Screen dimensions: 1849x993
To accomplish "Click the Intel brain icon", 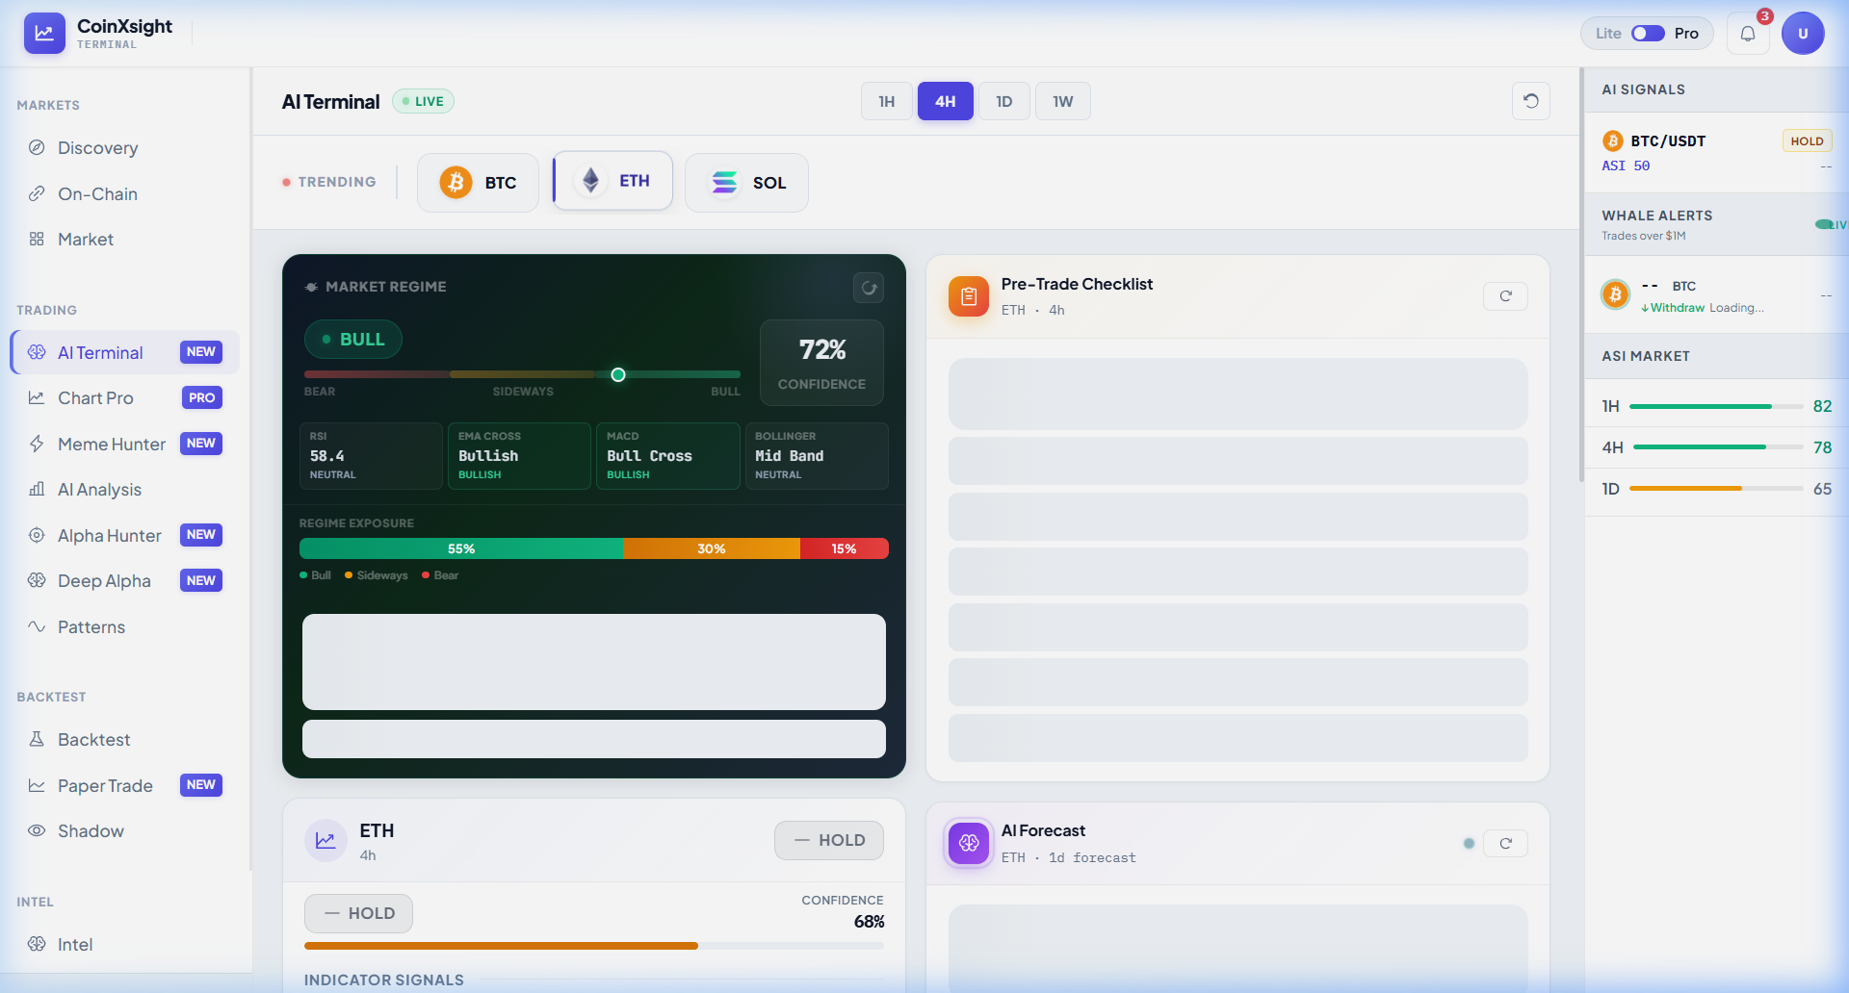I will coord(37,944).
